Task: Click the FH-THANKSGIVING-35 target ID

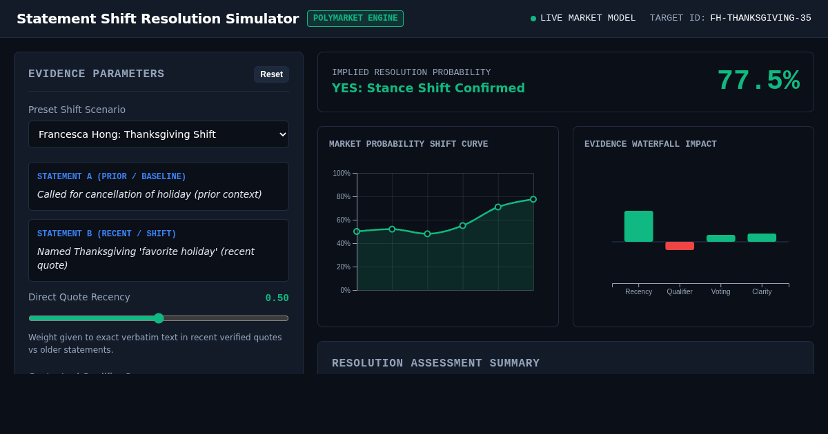Action: pyautogui.click(x=760, y=19)
